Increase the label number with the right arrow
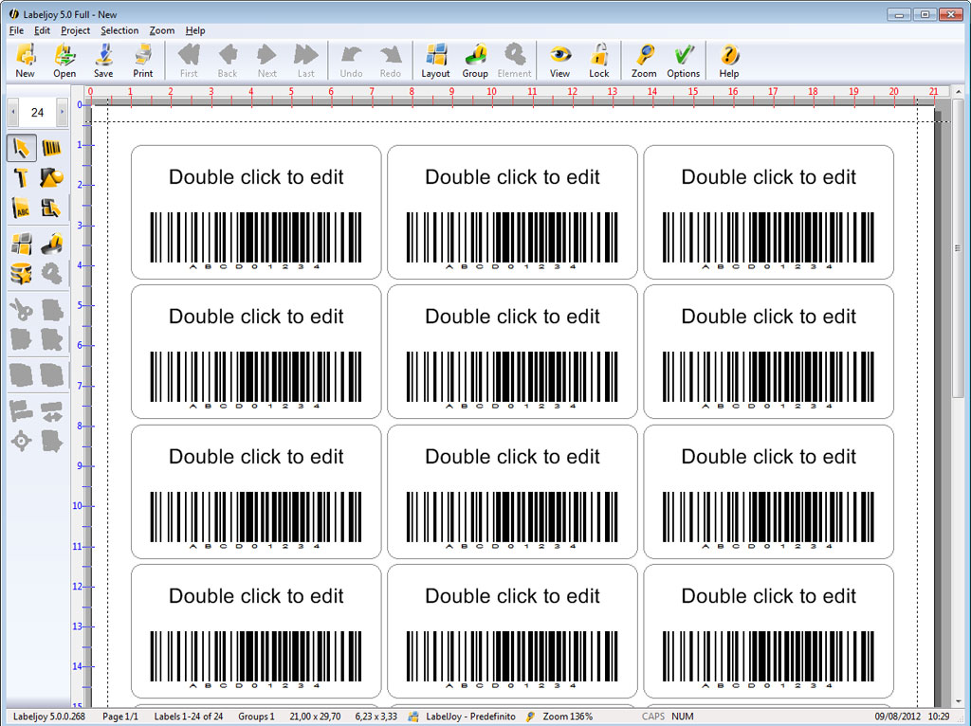This screenshot has height=726, width=971. tap(62, 112)
